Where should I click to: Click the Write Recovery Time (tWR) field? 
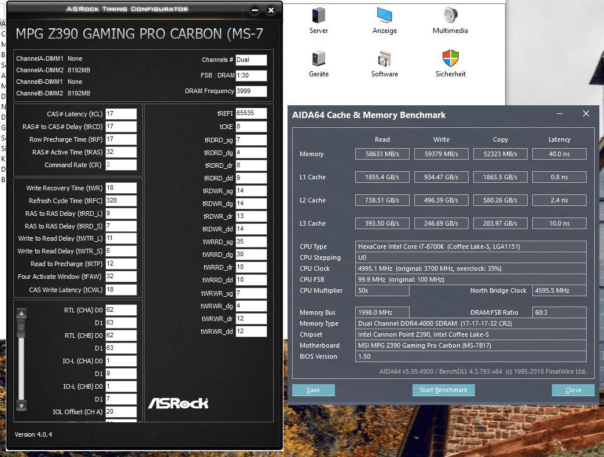tap(121, 188)
